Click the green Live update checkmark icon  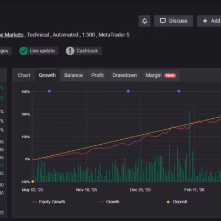click(23, 51)
